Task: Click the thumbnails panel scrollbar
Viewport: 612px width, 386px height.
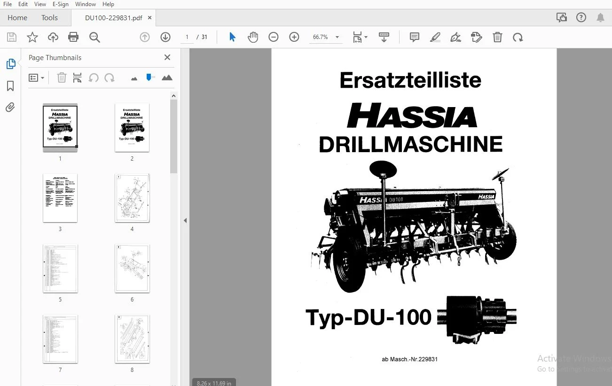Action: [x=173, y=136]
